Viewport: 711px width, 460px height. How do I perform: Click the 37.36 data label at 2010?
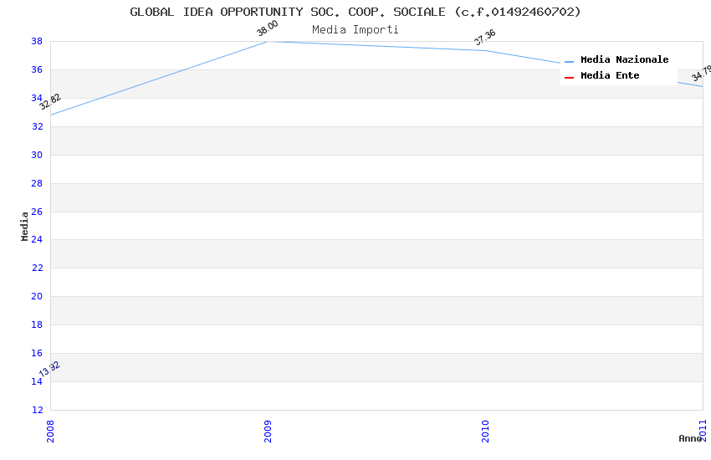(484, 37)
